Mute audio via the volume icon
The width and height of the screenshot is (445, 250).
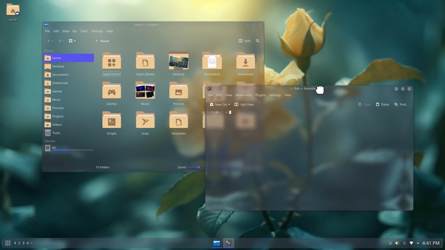[398, 243]
